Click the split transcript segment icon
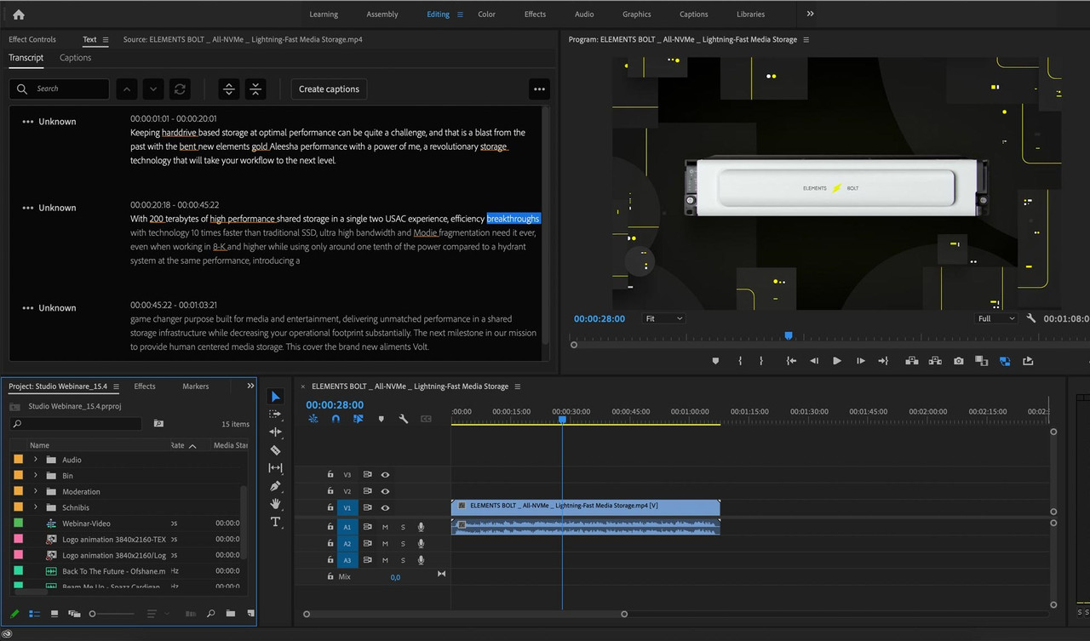This screenshot has width=1090, height=641. (x=228, y=89)
